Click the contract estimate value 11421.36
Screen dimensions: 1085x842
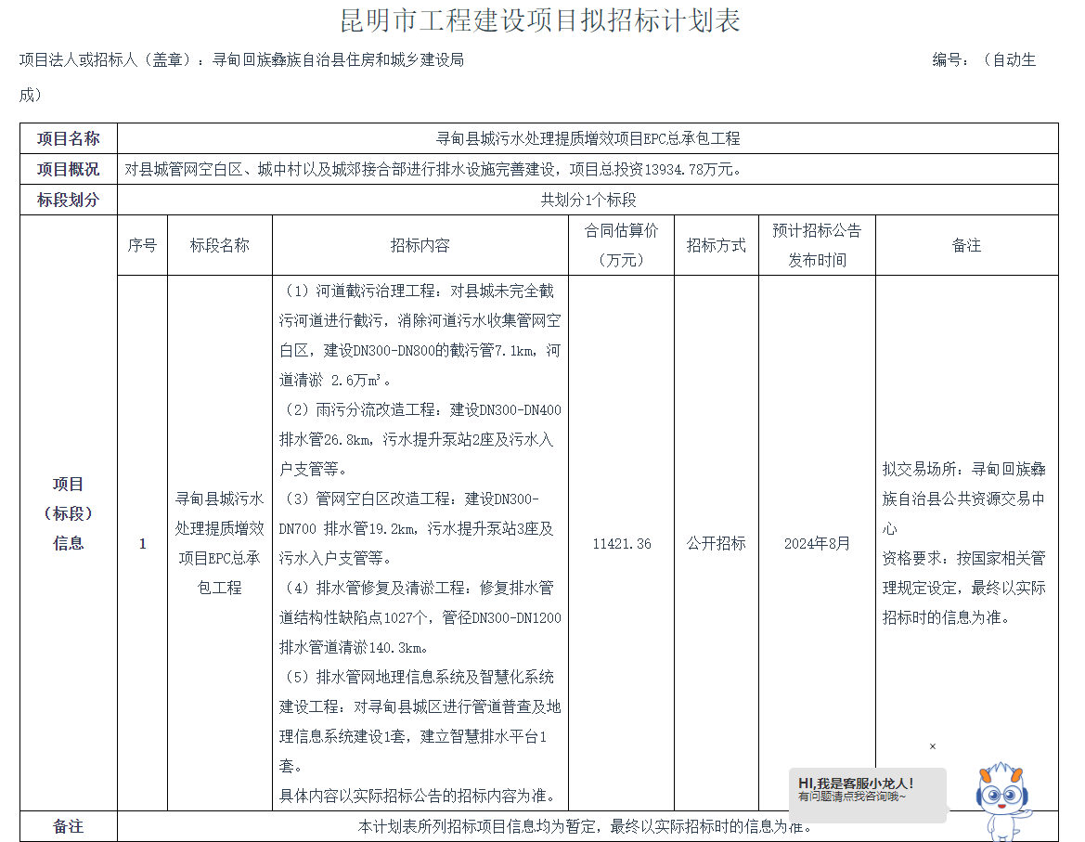click(621, 544)
